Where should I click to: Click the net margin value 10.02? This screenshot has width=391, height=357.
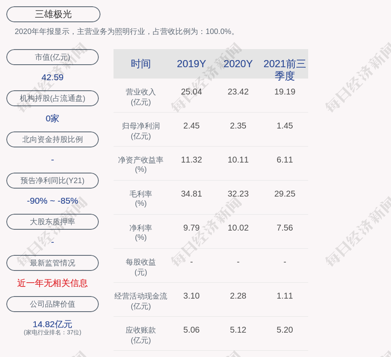(x=238, y=228)
